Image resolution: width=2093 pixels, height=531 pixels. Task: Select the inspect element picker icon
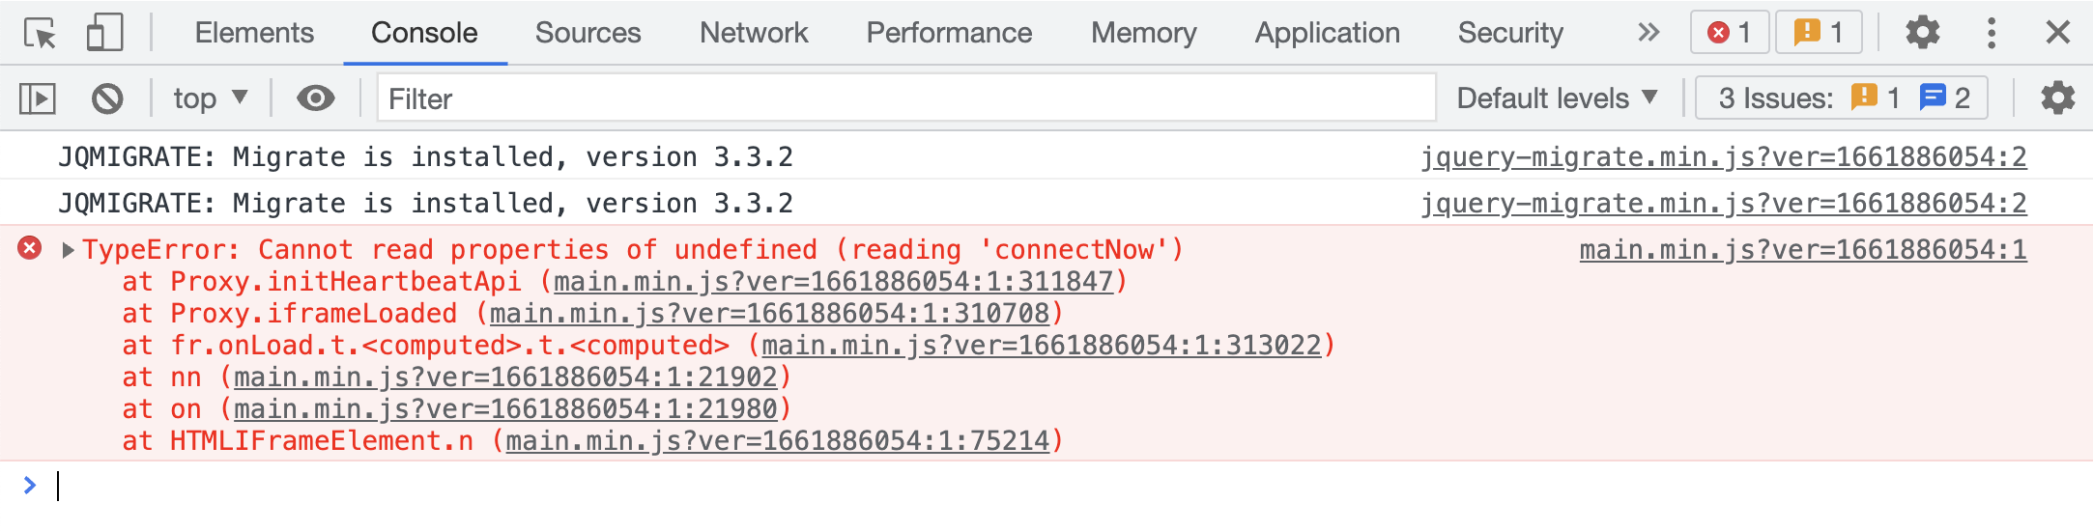point(41,33)
